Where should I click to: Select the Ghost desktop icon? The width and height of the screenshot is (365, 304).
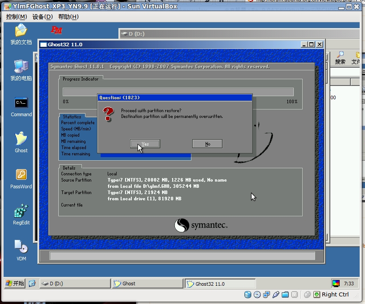(x=21, y=142)
